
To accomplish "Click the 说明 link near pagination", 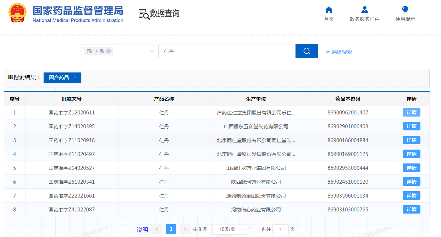I will point(142,230).
